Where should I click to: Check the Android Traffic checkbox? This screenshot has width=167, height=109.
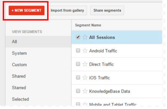78,50
